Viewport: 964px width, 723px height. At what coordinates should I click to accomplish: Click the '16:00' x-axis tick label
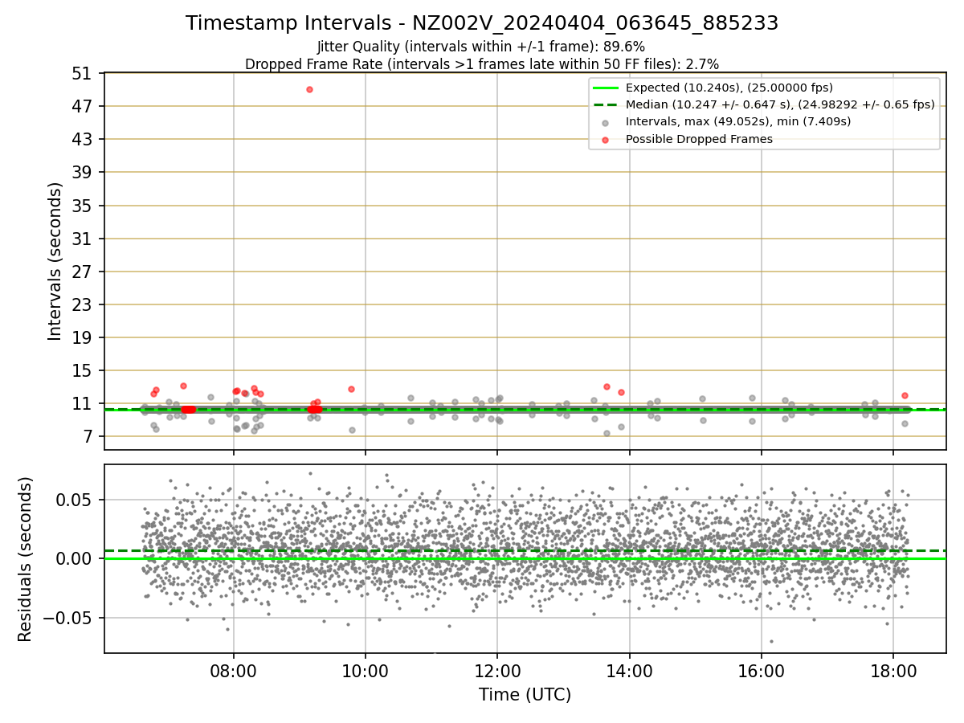pos(761,671)
